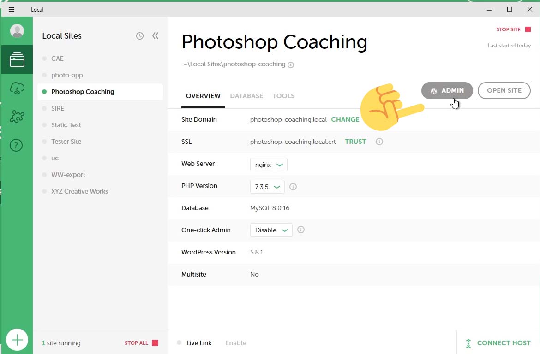Click the red Stop Site square

click(528, 29)
